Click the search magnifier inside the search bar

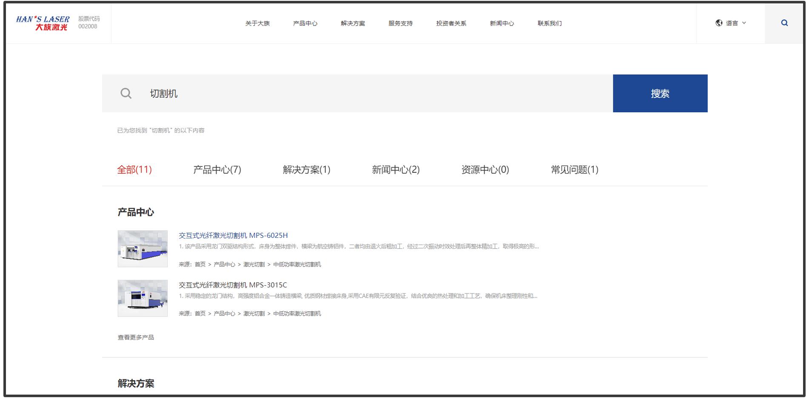[x=126, y=93]
